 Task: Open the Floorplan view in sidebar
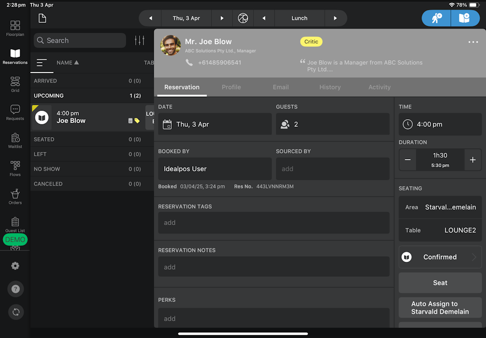(15, 28)
